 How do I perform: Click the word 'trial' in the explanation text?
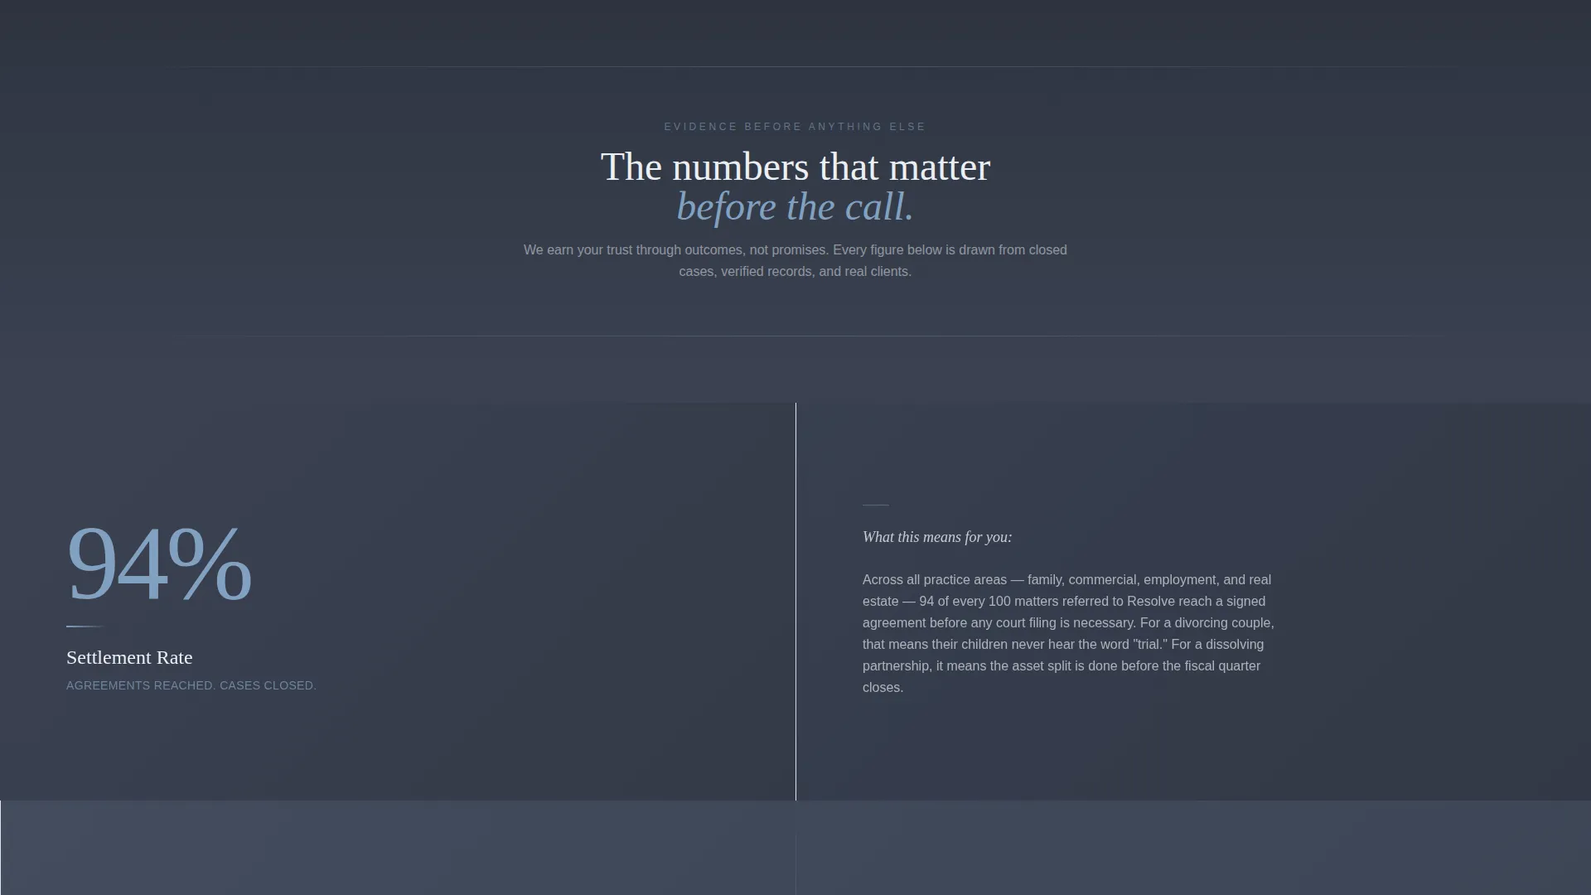click(1150, 644)
